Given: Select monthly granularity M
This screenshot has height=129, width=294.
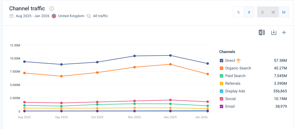Looking at the screenshot, I should click(x=284, y=12).
